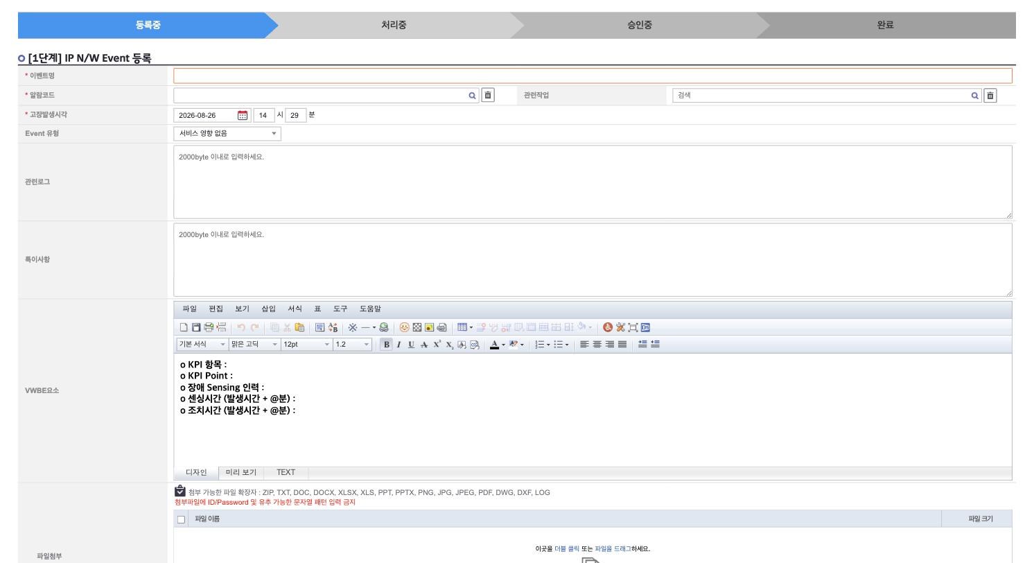Click the new document icon in the editor
1034x563 pixels.
(x=184, y=327)
